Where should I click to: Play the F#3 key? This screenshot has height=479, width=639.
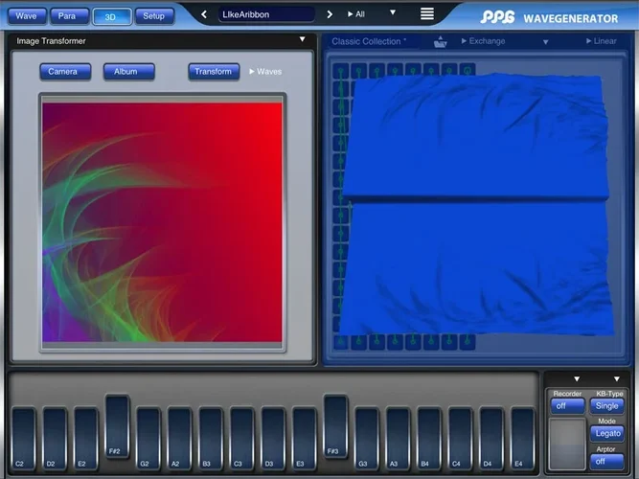[336, 426]
